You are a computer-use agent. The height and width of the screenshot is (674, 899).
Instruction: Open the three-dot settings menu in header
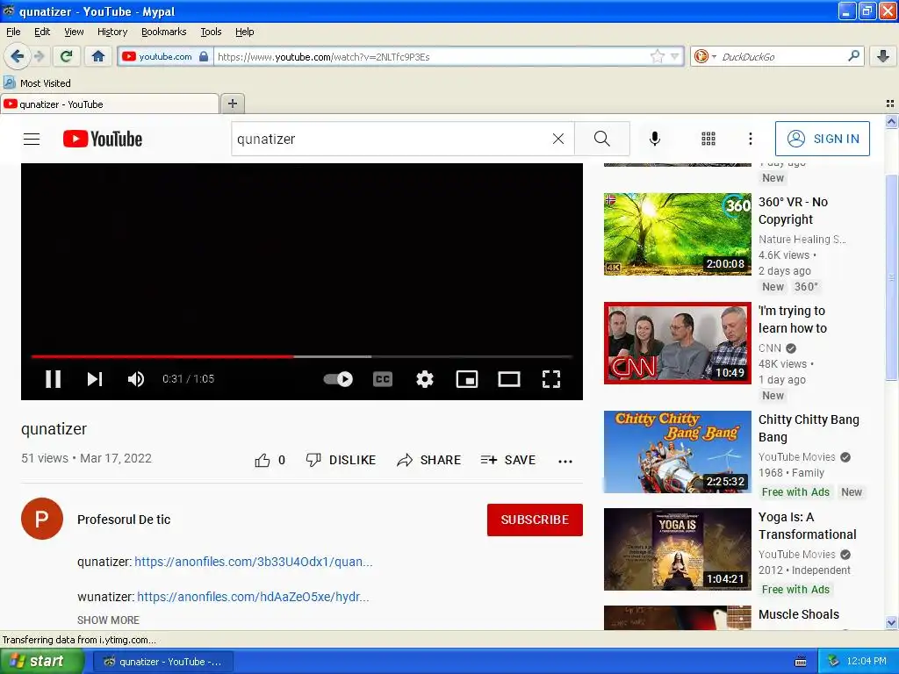751,139
